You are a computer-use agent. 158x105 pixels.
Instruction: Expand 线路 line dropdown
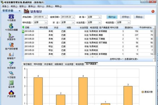[x=100, y=17]
